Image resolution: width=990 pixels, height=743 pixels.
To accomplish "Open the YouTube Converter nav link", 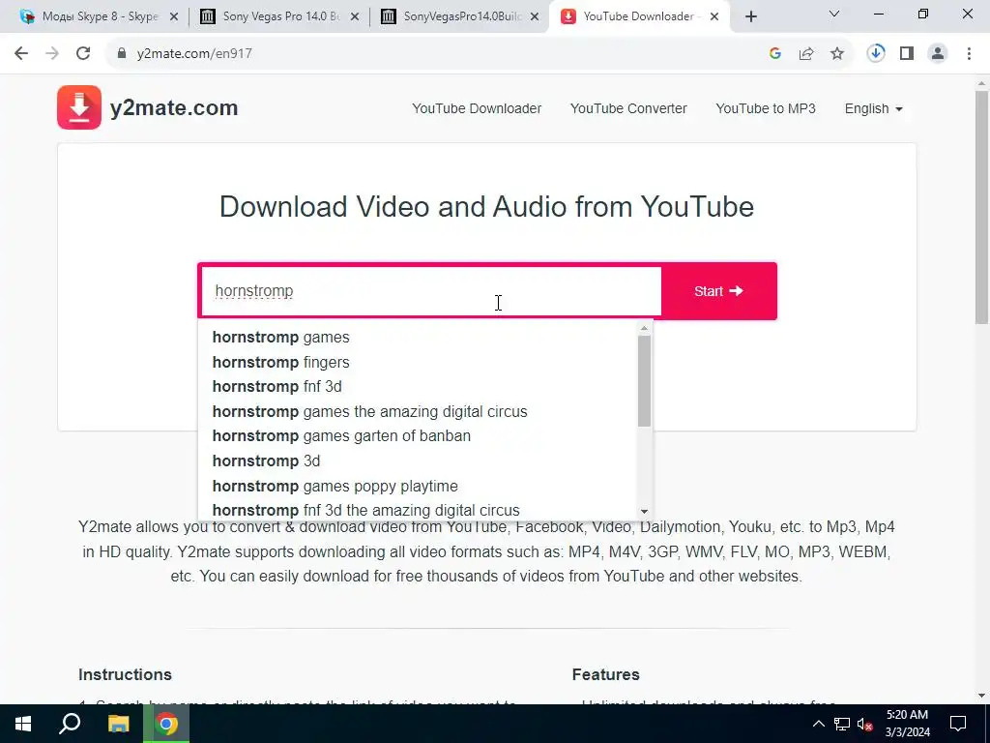I will click(628, 108).
